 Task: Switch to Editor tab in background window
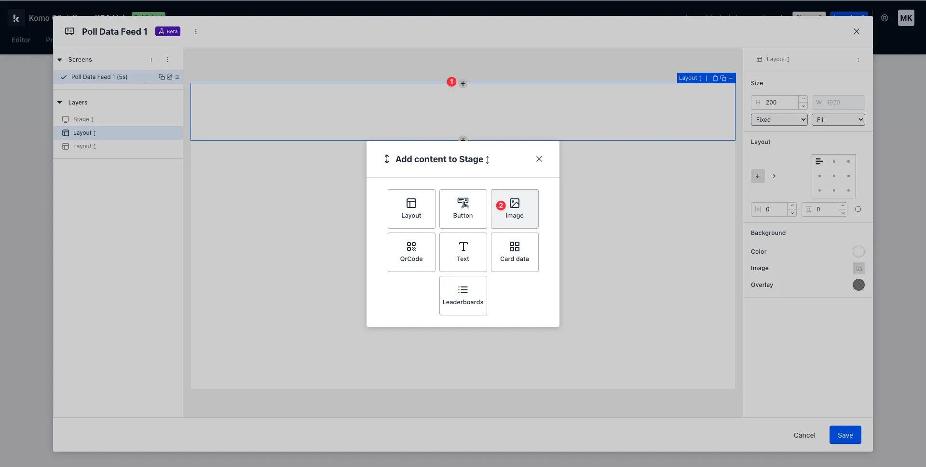point(21,40)
